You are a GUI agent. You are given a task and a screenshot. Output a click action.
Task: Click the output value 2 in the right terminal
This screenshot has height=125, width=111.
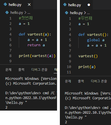click(66, 122)
